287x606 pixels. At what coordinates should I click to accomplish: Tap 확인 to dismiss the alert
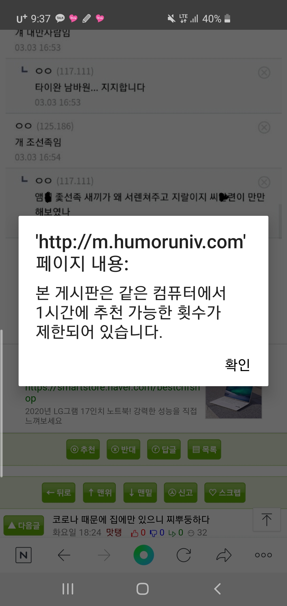coord(237,364)
